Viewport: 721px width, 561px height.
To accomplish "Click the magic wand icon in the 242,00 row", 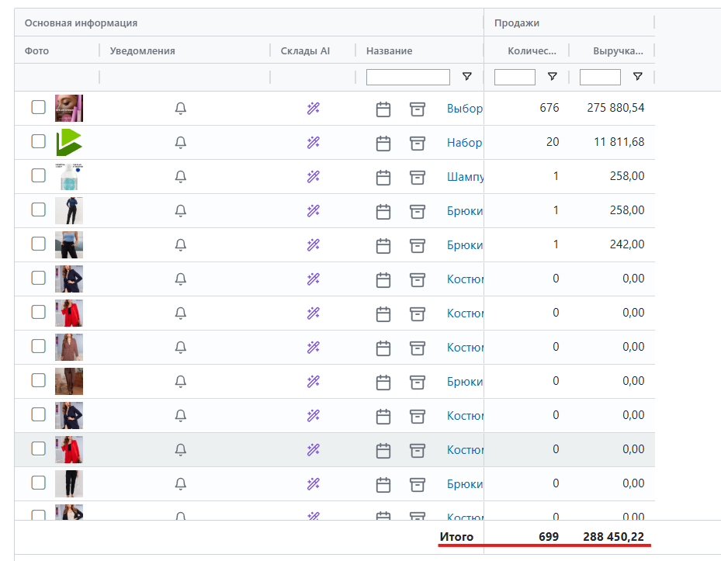I will coord(314,245).
